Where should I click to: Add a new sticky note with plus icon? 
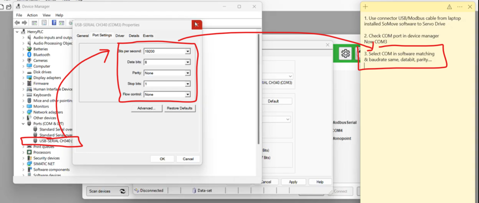(x=365, y=7)
